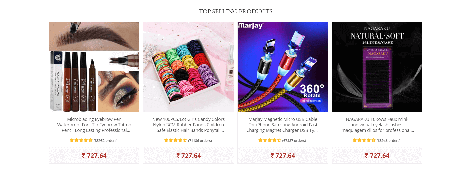Click star rating of the eyebrow pen
This screenshot has height=186, width=470.
[81, 140]
